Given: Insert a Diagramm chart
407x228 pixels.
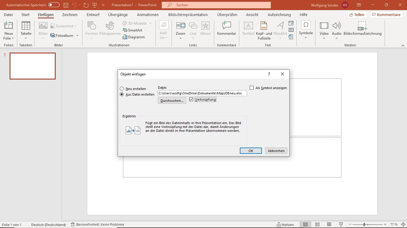Looking at the screenshot, I should click(134, 37).
